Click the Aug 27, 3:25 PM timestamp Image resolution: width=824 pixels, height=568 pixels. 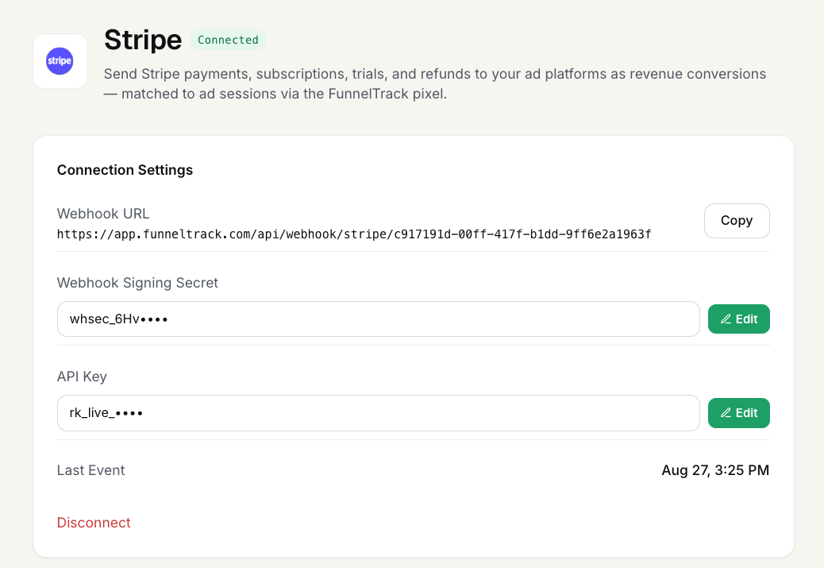coord(715,470)
